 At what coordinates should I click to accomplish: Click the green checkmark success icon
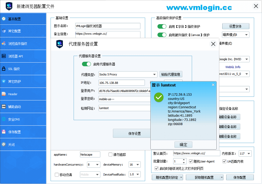[x=159, y=97]
